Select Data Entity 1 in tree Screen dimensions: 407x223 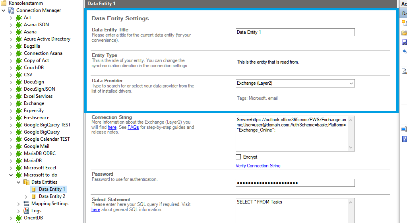(x=52, y=189)
